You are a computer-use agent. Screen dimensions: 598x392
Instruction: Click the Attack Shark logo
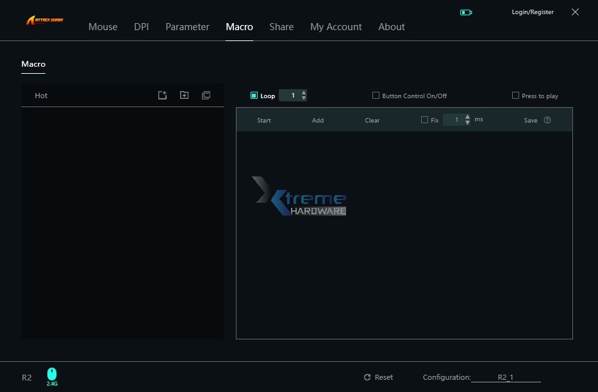[x=45, y=21]
